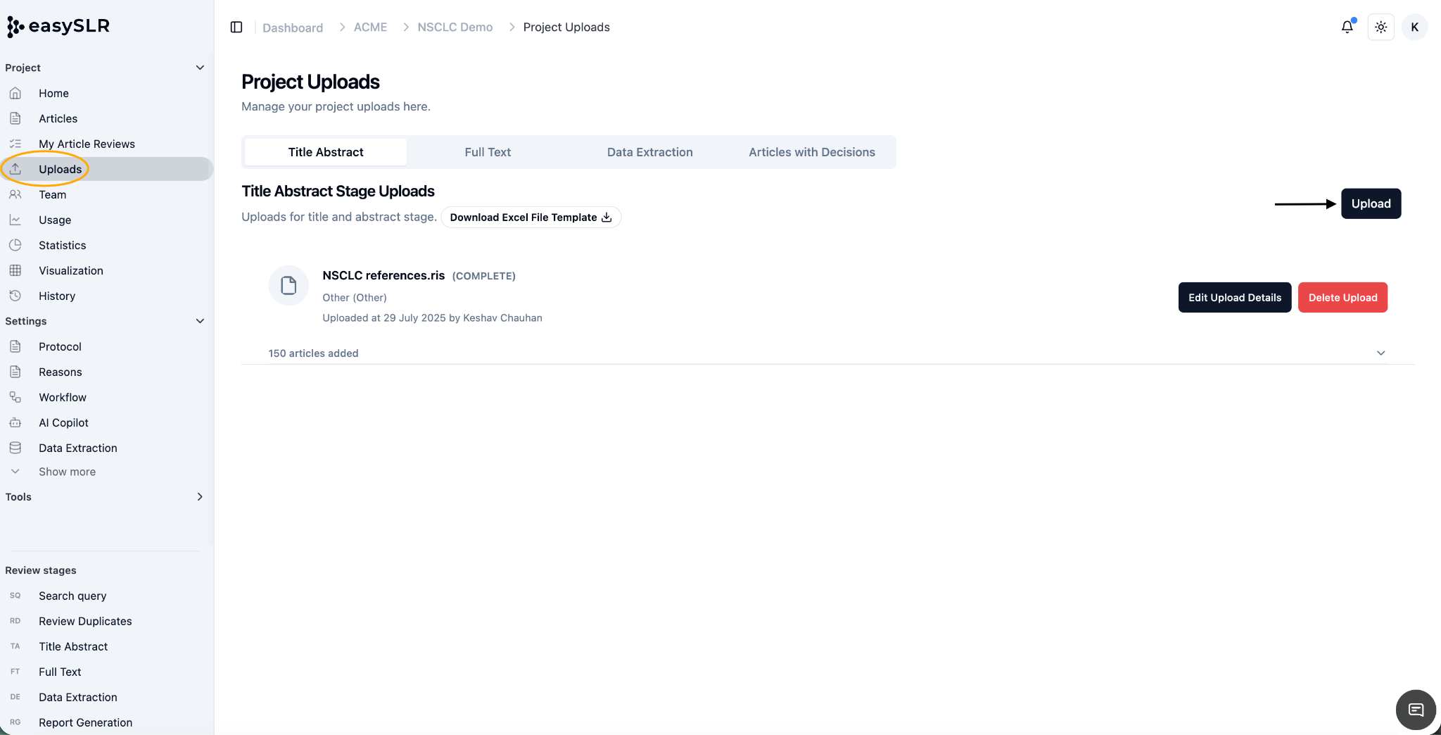Click the Statistics pie chart icon
Screen dimensions: 1441x735
(15, 245)
